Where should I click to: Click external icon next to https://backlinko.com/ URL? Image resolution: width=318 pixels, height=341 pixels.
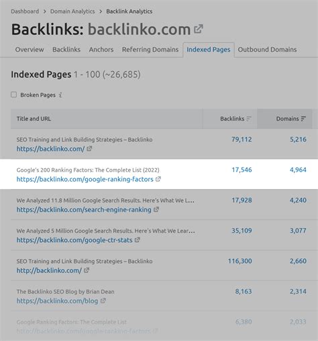pyautogui.click(x=89, y=149)
